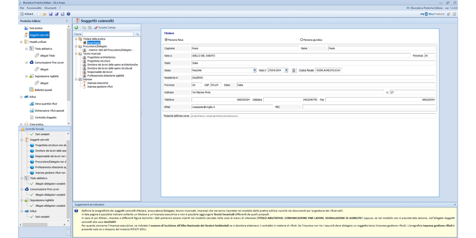Select the Persona fisica radio button
The image size is (476, 238).
166,40
